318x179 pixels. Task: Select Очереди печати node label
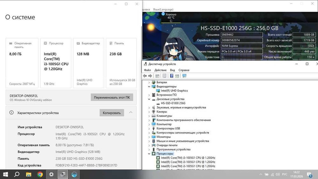tap(167, 145)
